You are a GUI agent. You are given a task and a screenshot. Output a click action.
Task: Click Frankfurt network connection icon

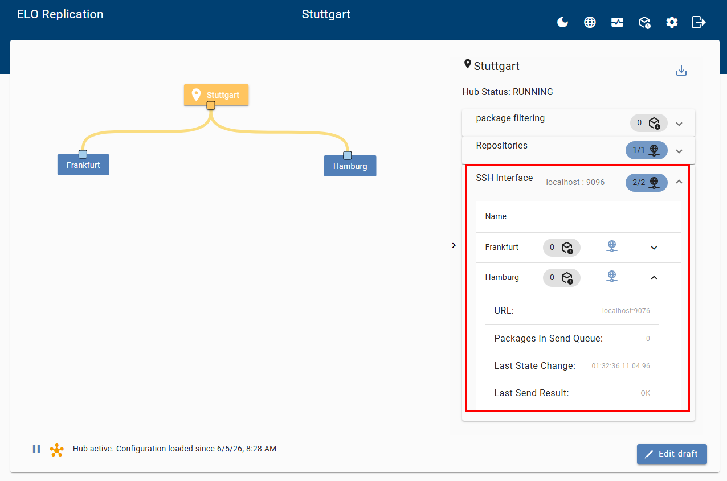[611, 246]
